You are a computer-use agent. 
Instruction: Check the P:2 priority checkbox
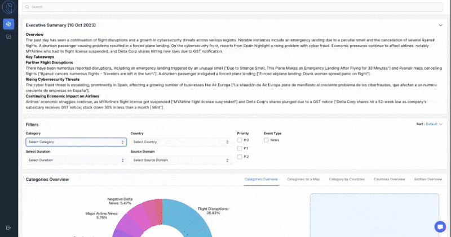(240, 157)
